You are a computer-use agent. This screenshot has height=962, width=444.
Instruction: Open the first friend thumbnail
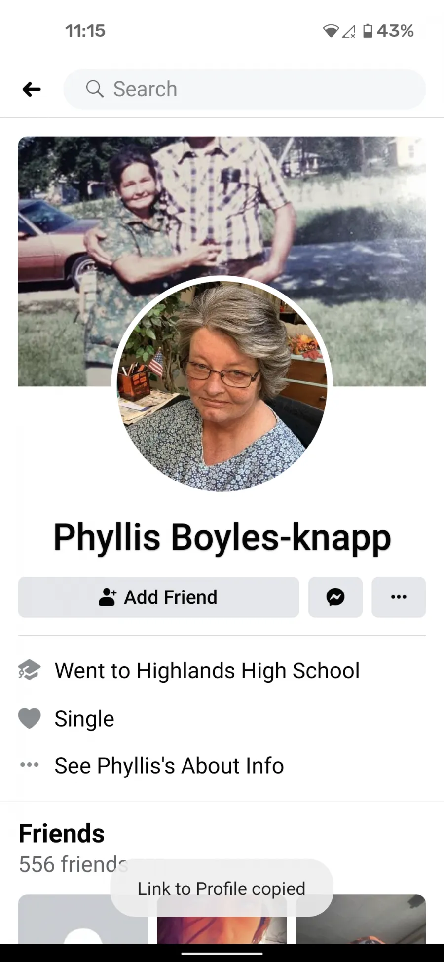coord(83,919)
